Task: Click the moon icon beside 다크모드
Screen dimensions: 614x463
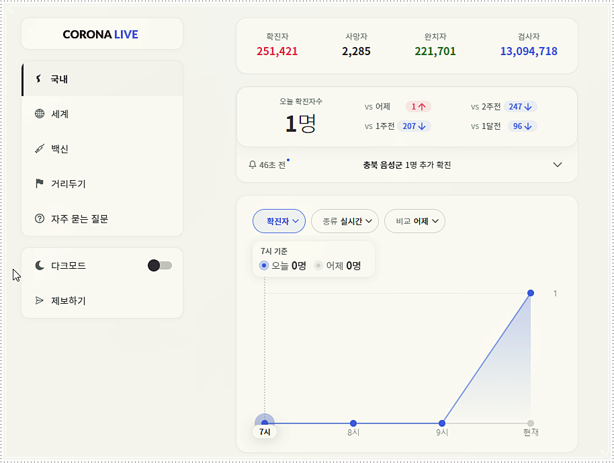Action: (40, 265)
